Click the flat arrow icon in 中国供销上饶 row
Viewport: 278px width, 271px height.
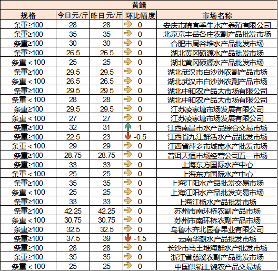tap(128, 265)
